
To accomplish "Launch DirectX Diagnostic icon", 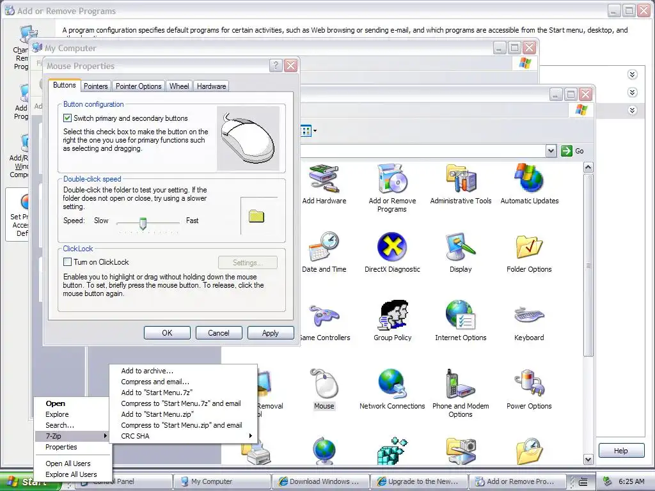I will click(x=392, y=252).
